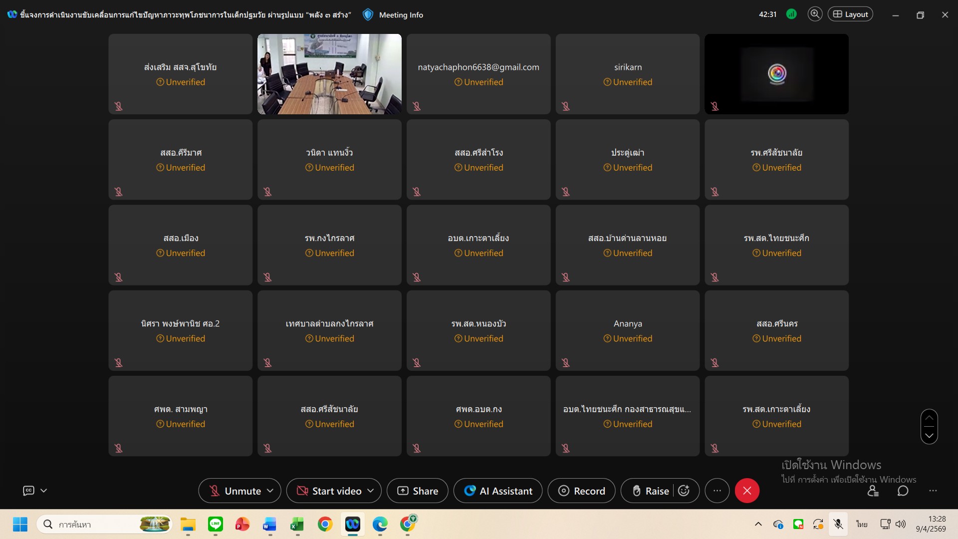Open AI Assistant
Viewport: 958px width, 539px height.
[498, 491]
